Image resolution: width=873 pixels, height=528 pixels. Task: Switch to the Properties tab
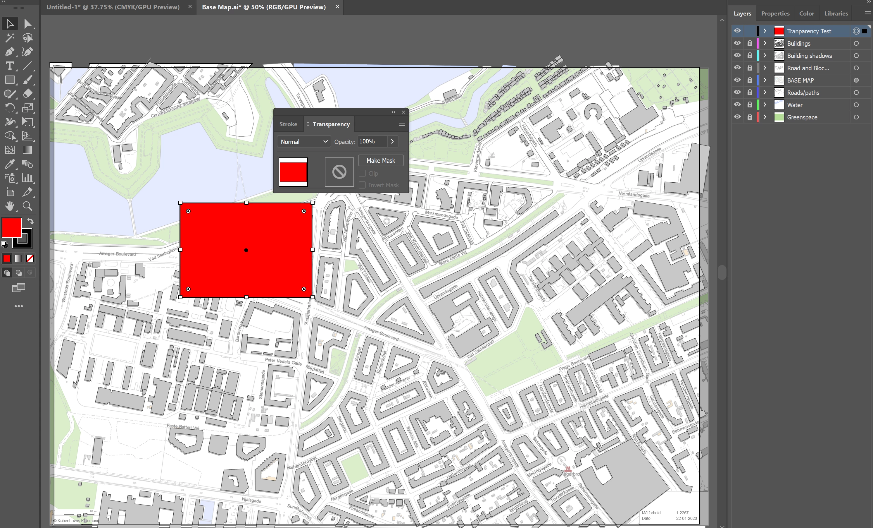[x=775, y=13]
